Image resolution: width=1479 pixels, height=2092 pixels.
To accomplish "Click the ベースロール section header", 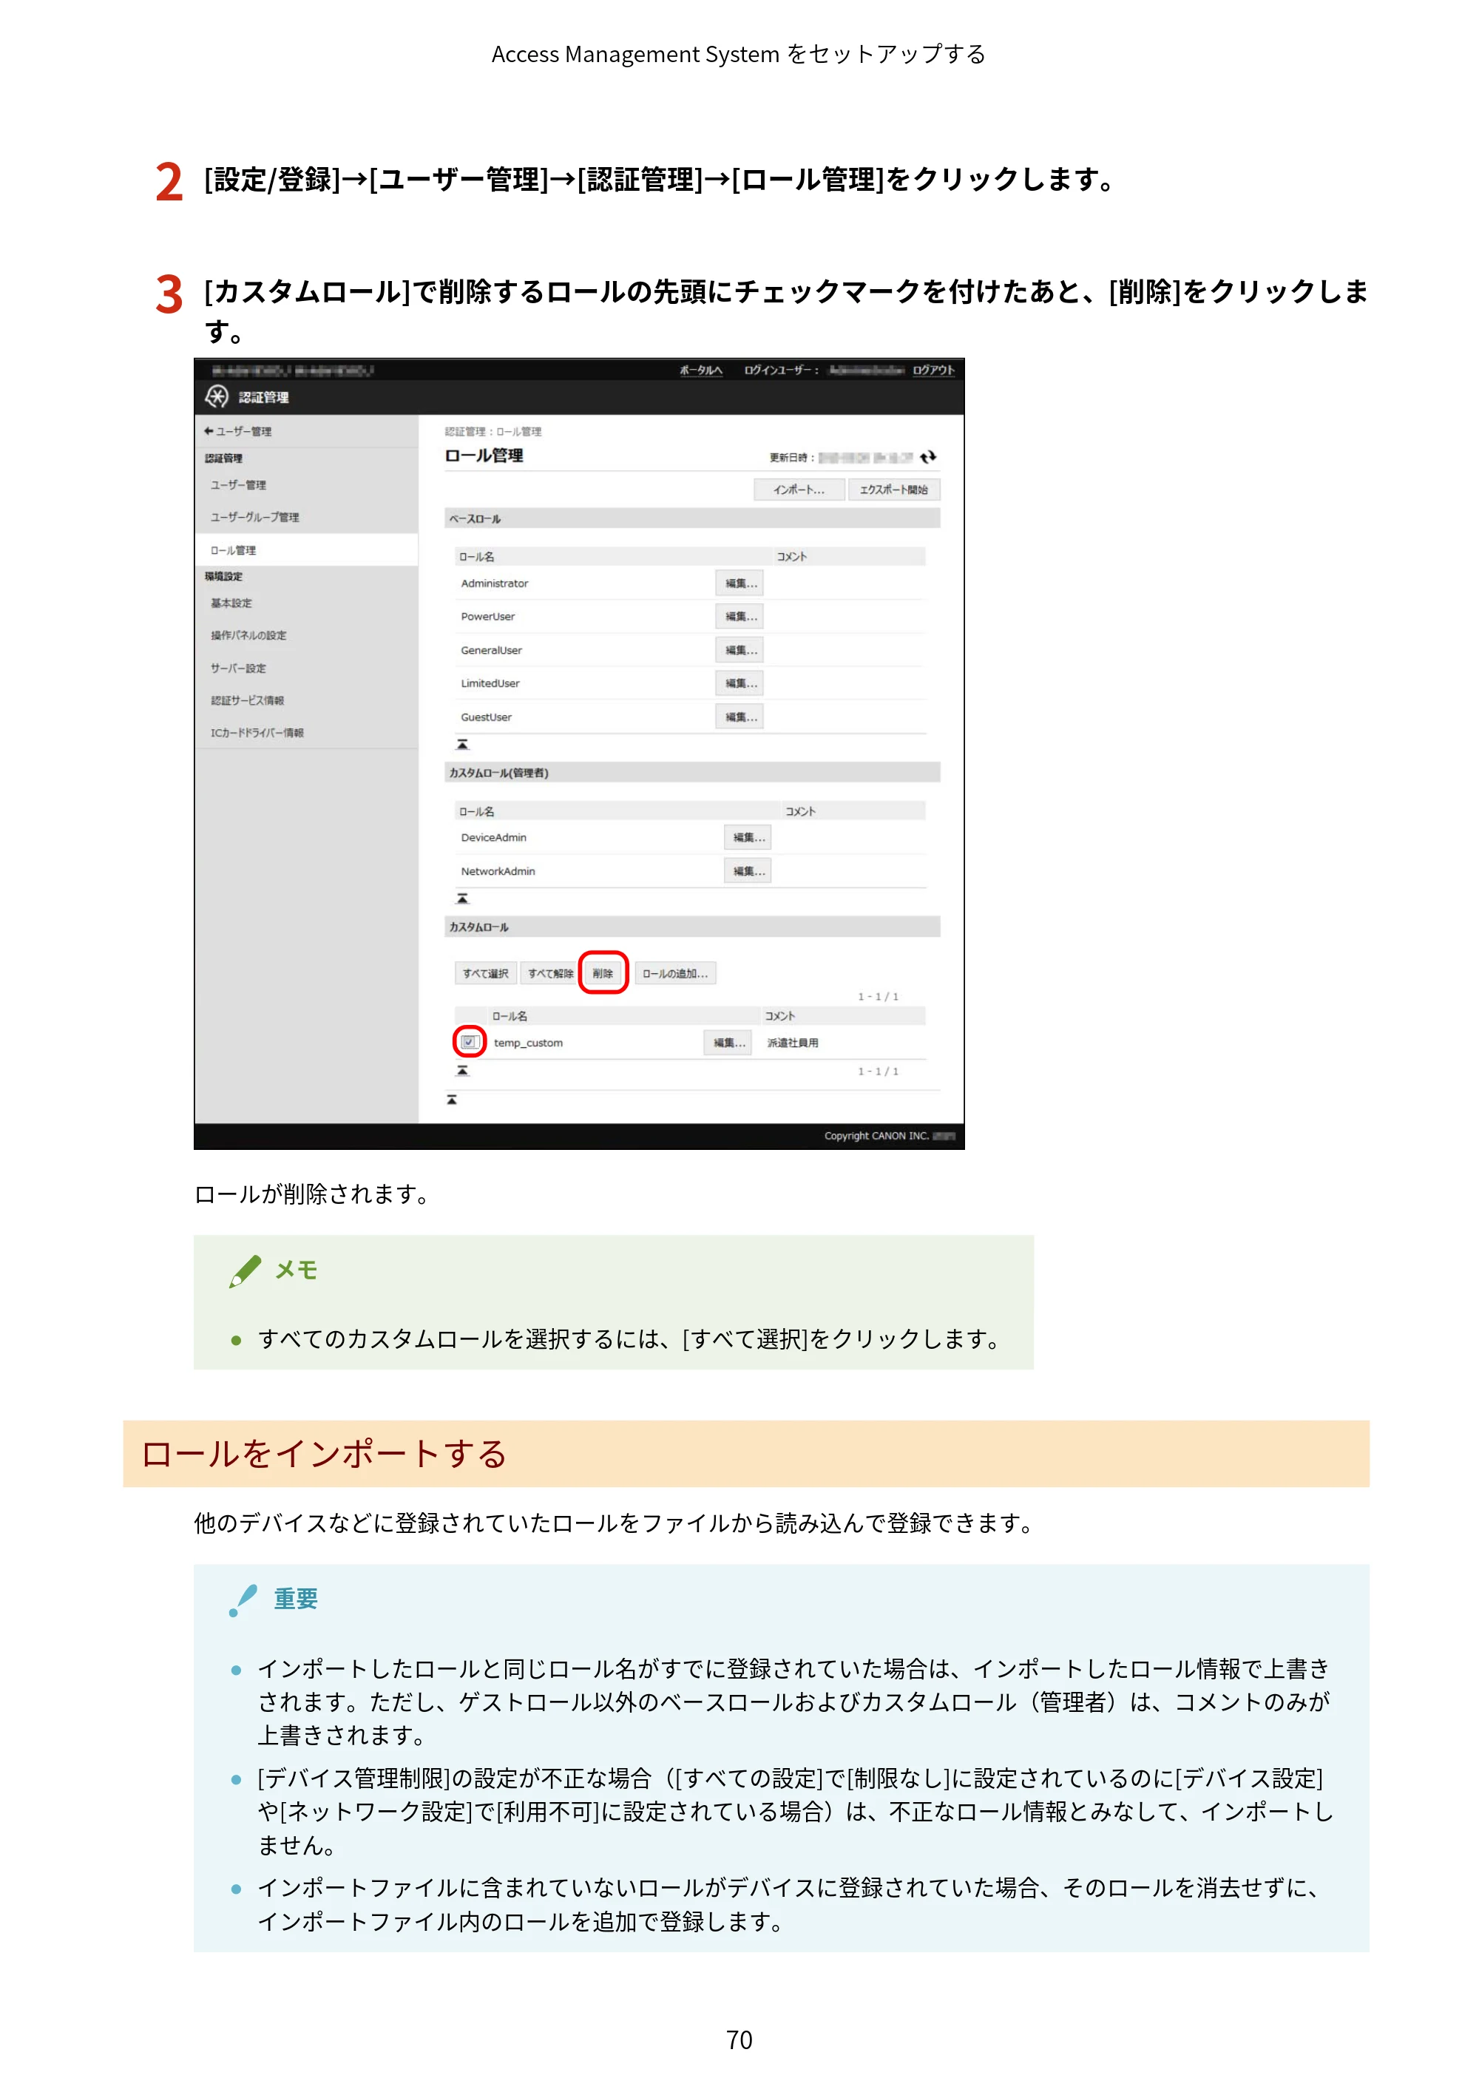I will (x=693, y=518).
